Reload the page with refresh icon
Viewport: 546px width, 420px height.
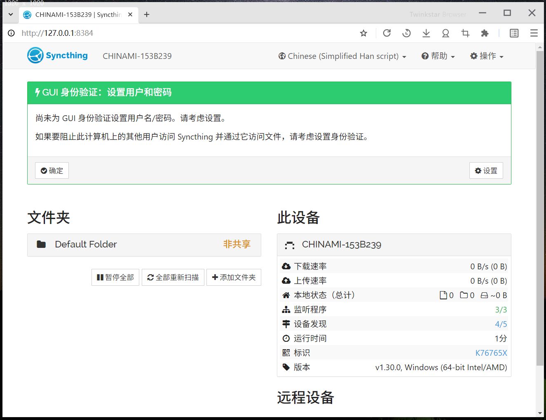click(387, 33)
